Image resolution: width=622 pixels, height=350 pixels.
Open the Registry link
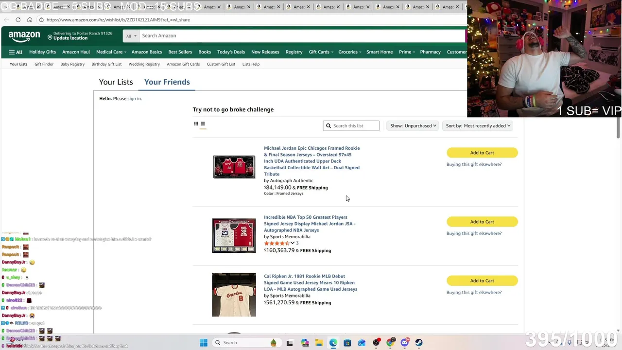[x=294, y=52]
